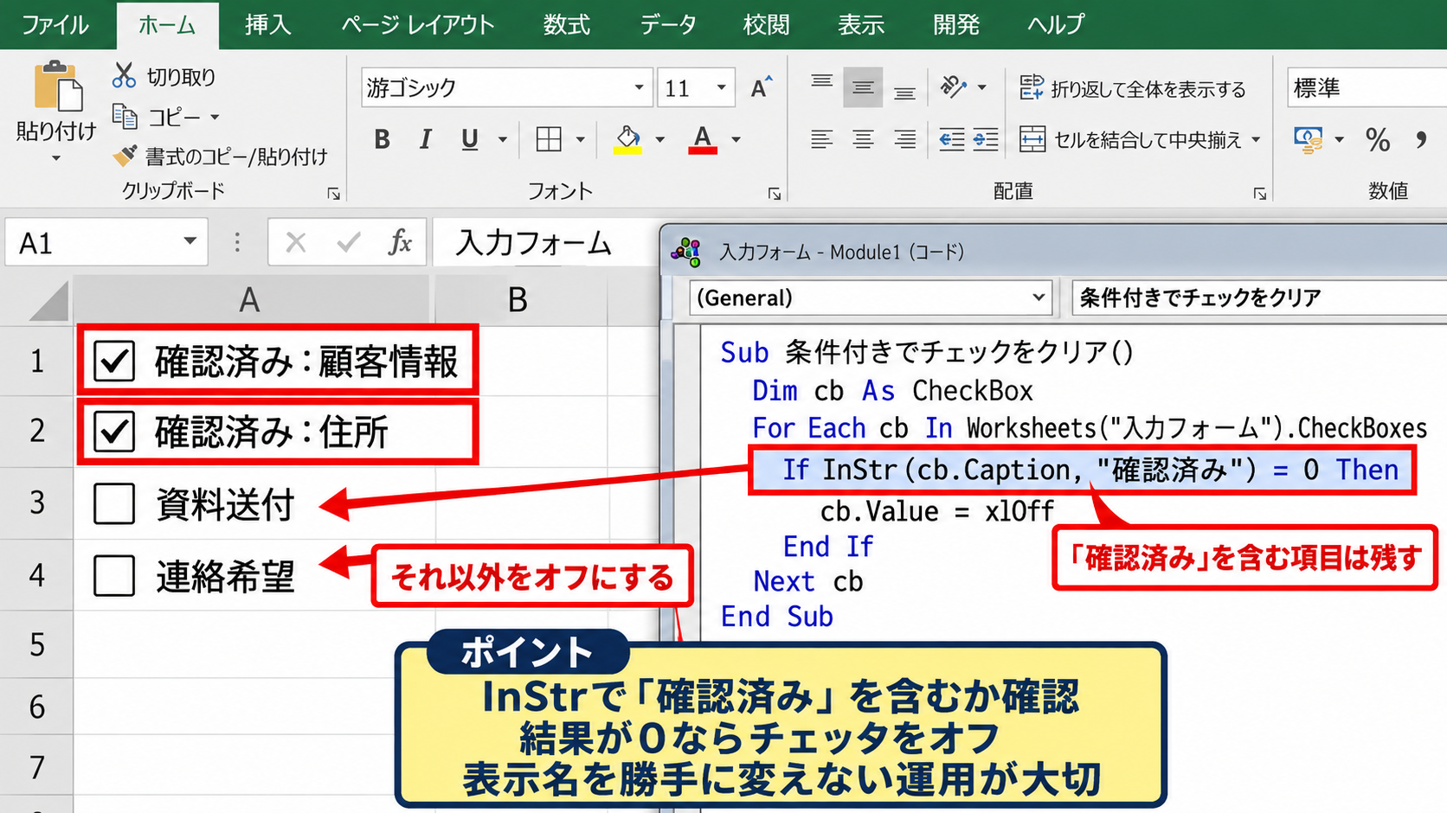Click 折り返して全体を表示する wrap text button

click(1132, 88)
